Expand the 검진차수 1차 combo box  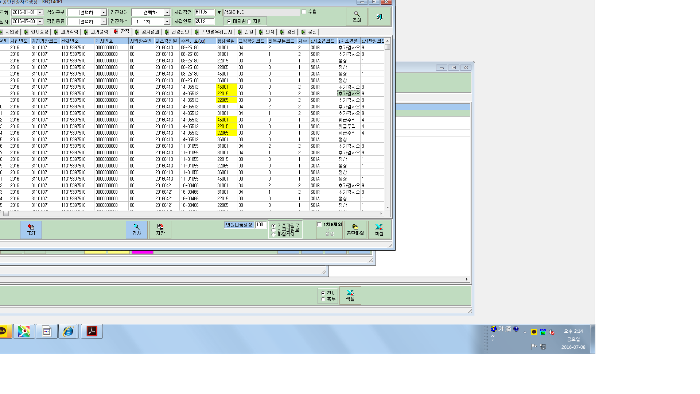point(167,22)
